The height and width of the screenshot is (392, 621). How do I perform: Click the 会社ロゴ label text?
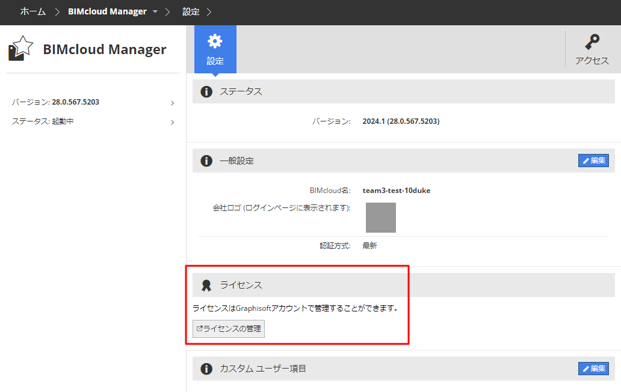click(282, 208)
